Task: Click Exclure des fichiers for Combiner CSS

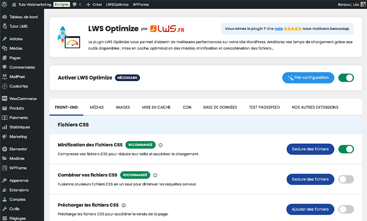Action: click(x=310, y=179)
